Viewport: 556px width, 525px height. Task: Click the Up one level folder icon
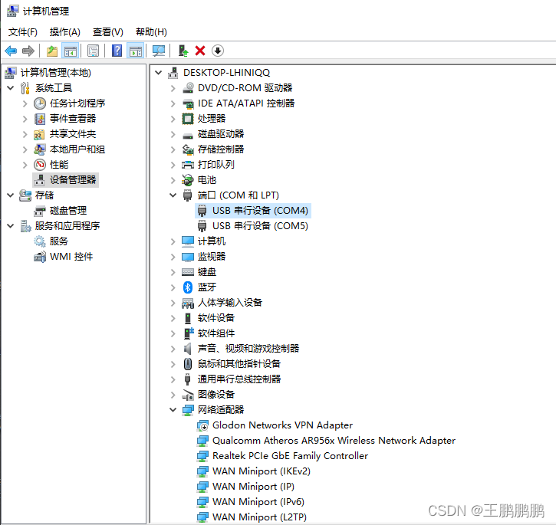click(x=52, y=51)
